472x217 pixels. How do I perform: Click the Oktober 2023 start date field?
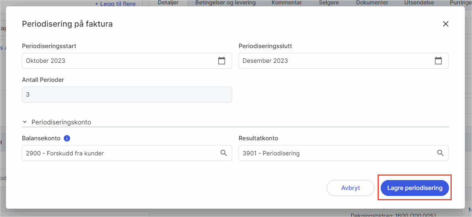click(119, 61)
